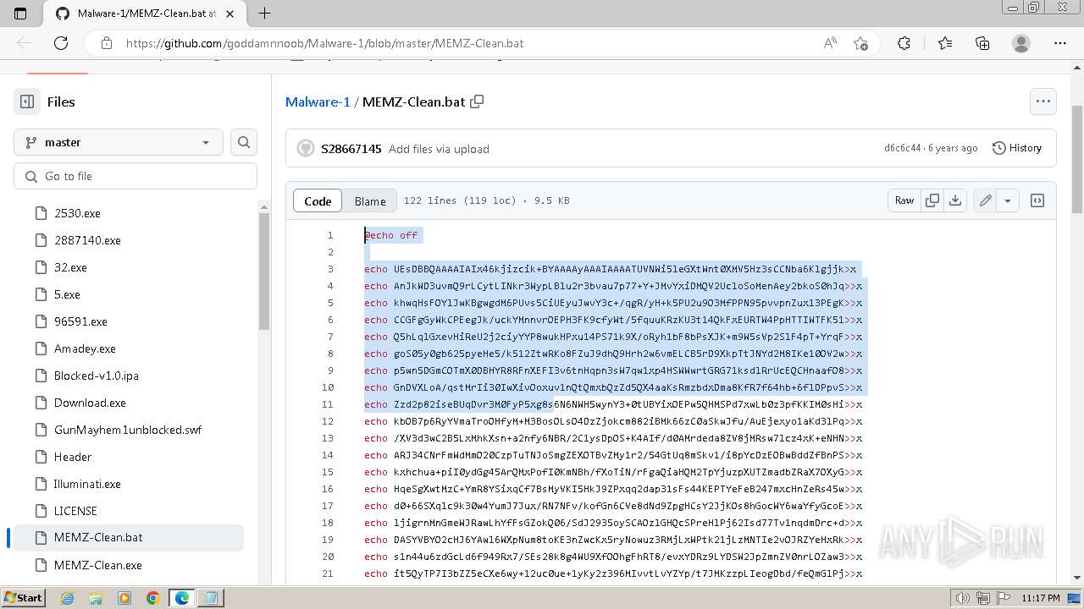Open the browser profile avatar
The height and width of the screenshot is (609, 1084).
(1021, 43)
